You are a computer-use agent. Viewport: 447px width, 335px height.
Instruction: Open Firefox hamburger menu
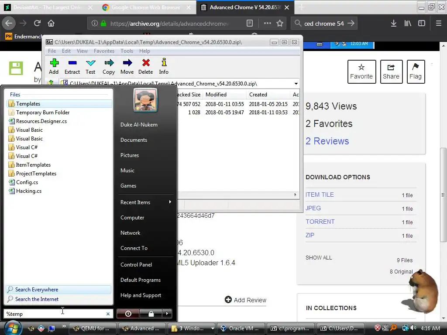[439, 24]
